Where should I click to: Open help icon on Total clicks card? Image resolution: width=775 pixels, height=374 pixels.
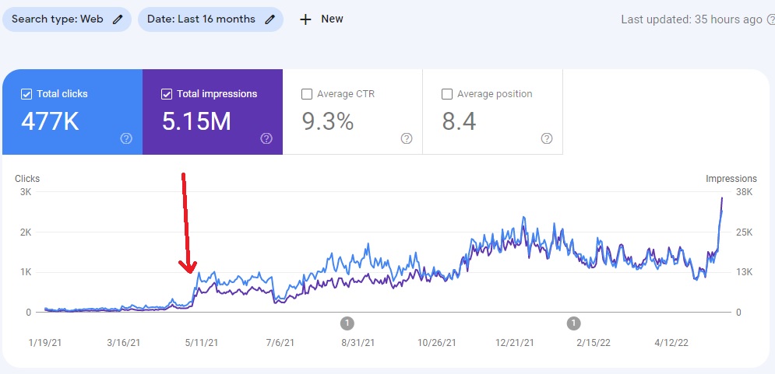click(126, 138)
